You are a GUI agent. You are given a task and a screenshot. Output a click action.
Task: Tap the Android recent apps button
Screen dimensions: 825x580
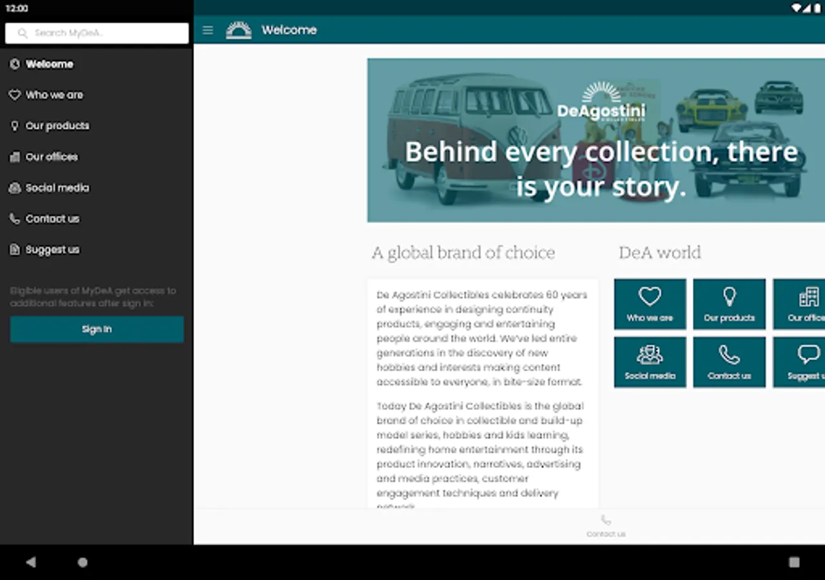point(794,562)
